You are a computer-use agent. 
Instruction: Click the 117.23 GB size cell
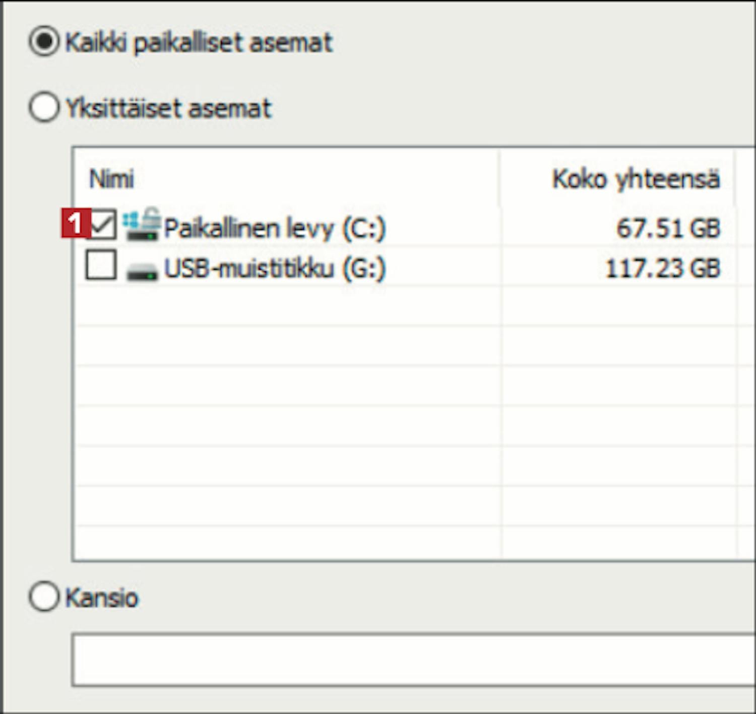(x=663, y=268)
